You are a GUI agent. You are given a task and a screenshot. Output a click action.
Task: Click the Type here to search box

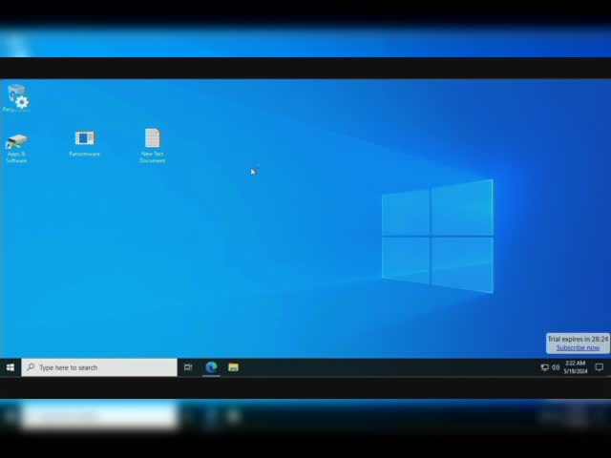tap(99, 367)
